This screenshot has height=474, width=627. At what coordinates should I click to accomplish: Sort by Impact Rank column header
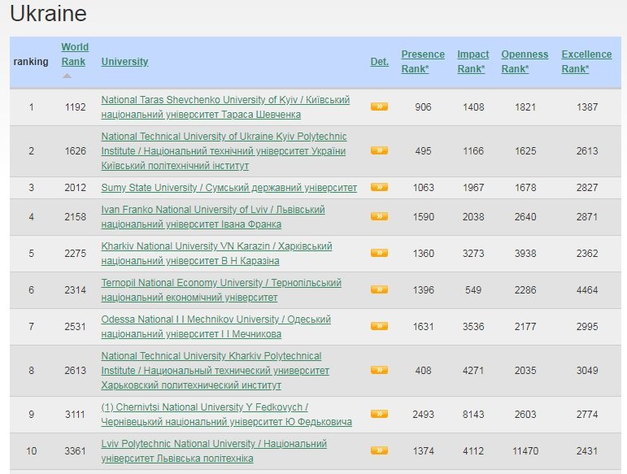pyautogui.click(x=473, y=62)
